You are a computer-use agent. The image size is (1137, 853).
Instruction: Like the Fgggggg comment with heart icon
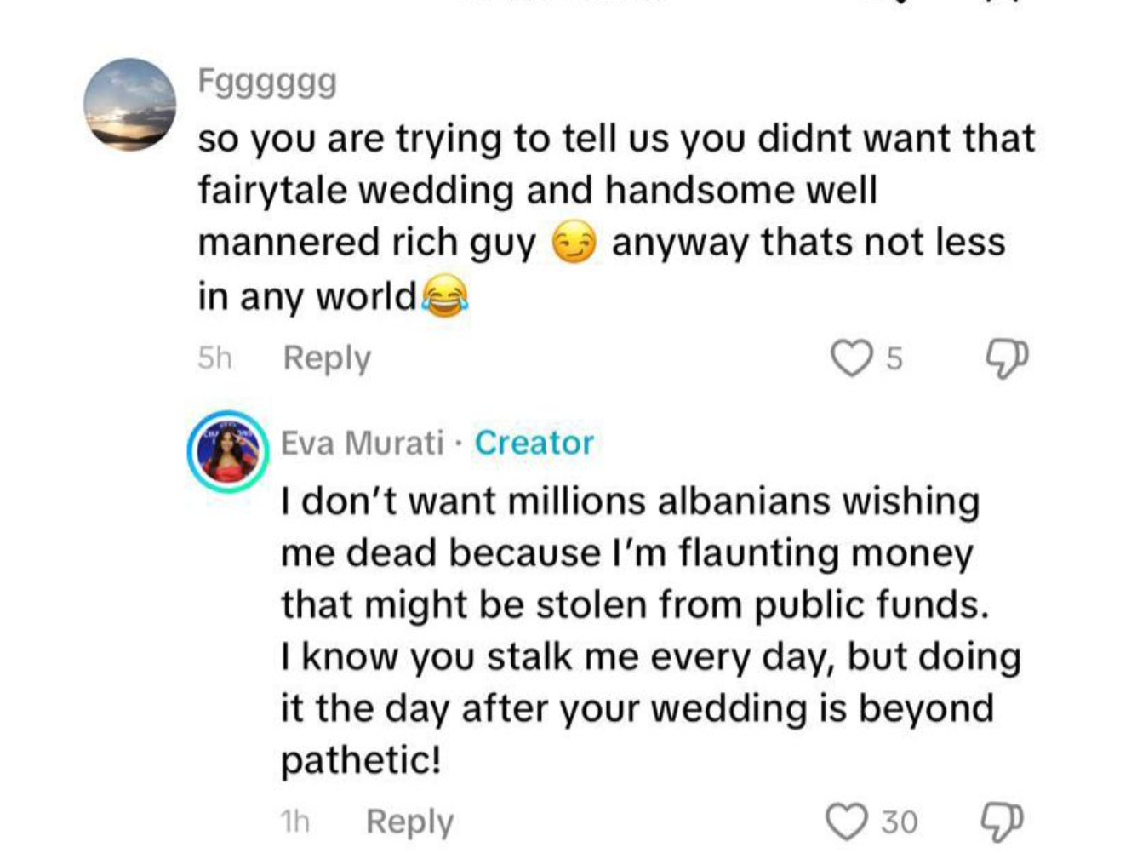click(850, 358)
